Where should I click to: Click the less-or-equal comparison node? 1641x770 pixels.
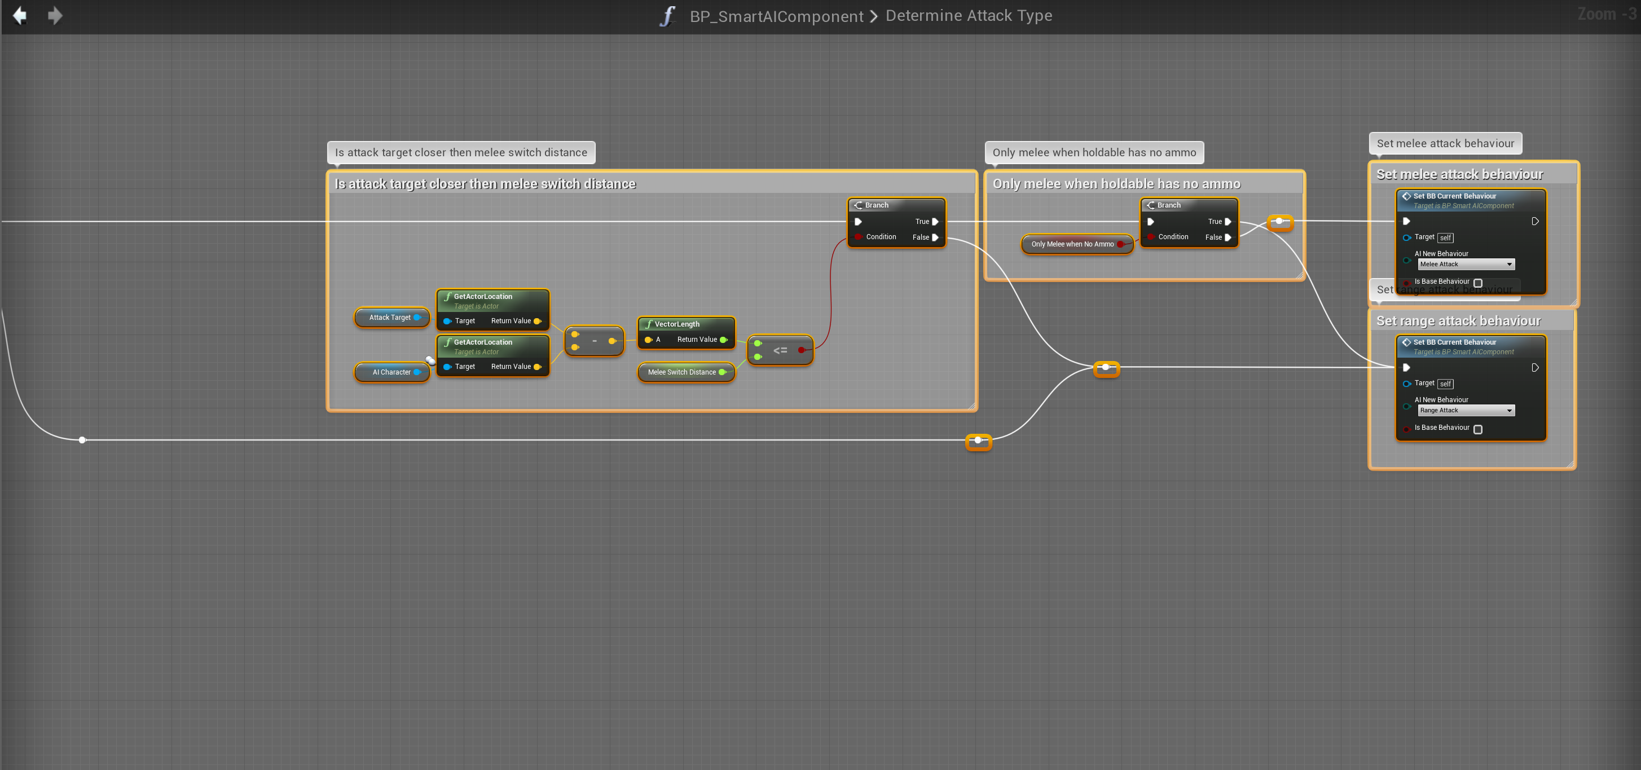pyautogui.click(x=780, y=350)
